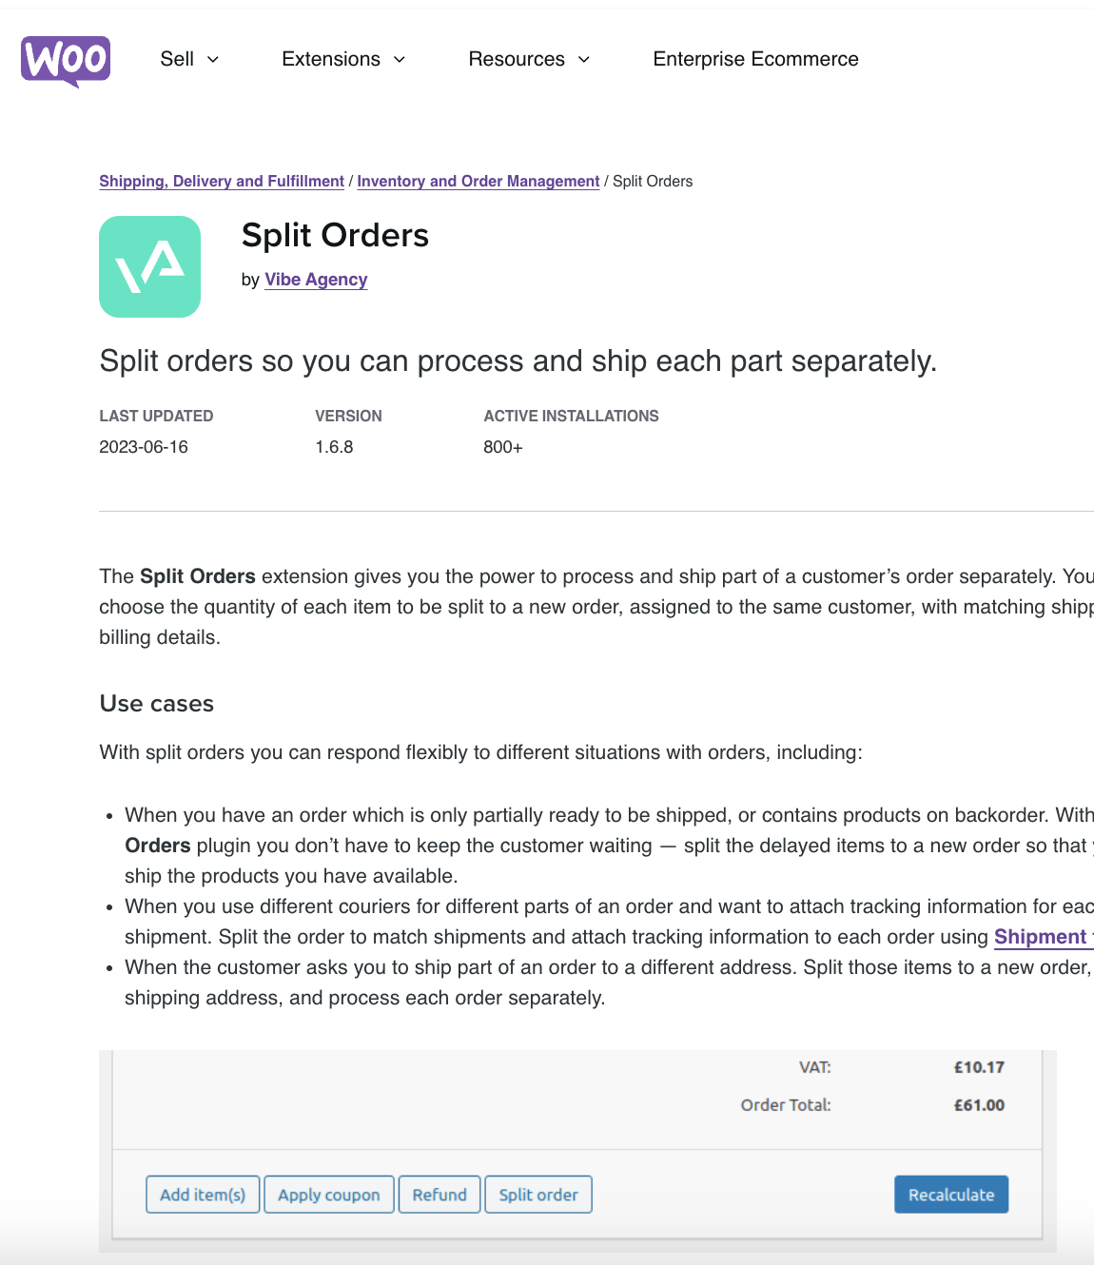
Task: Select Enterprise Ecommerce in the navigation
Action: tap(755, 59)
